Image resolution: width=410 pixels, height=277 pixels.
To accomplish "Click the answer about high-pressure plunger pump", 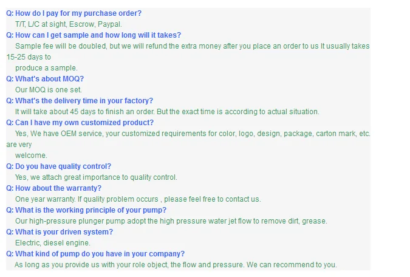I will (x=171, y=221).
